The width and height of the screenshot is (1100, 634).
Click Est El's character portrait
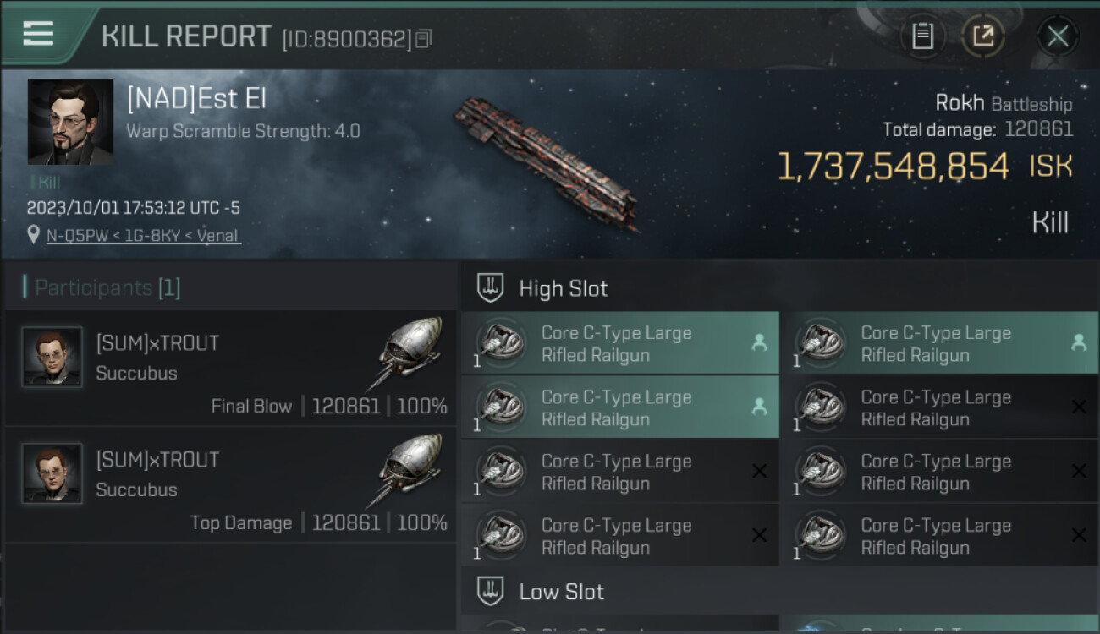pos(70,121)
